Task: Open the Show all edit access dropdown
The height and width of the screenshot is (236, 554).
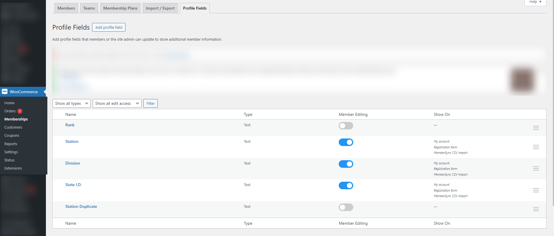Action: point(117,103)
